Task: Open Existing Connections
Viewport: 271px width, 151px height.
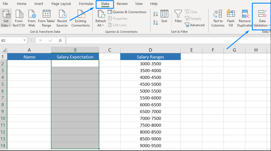Action: pyautogui.click(x=80, y=18)
